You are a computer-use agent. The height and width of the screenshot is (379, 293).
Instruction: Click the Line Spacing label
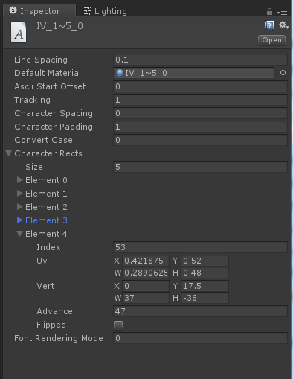point(41,60)
